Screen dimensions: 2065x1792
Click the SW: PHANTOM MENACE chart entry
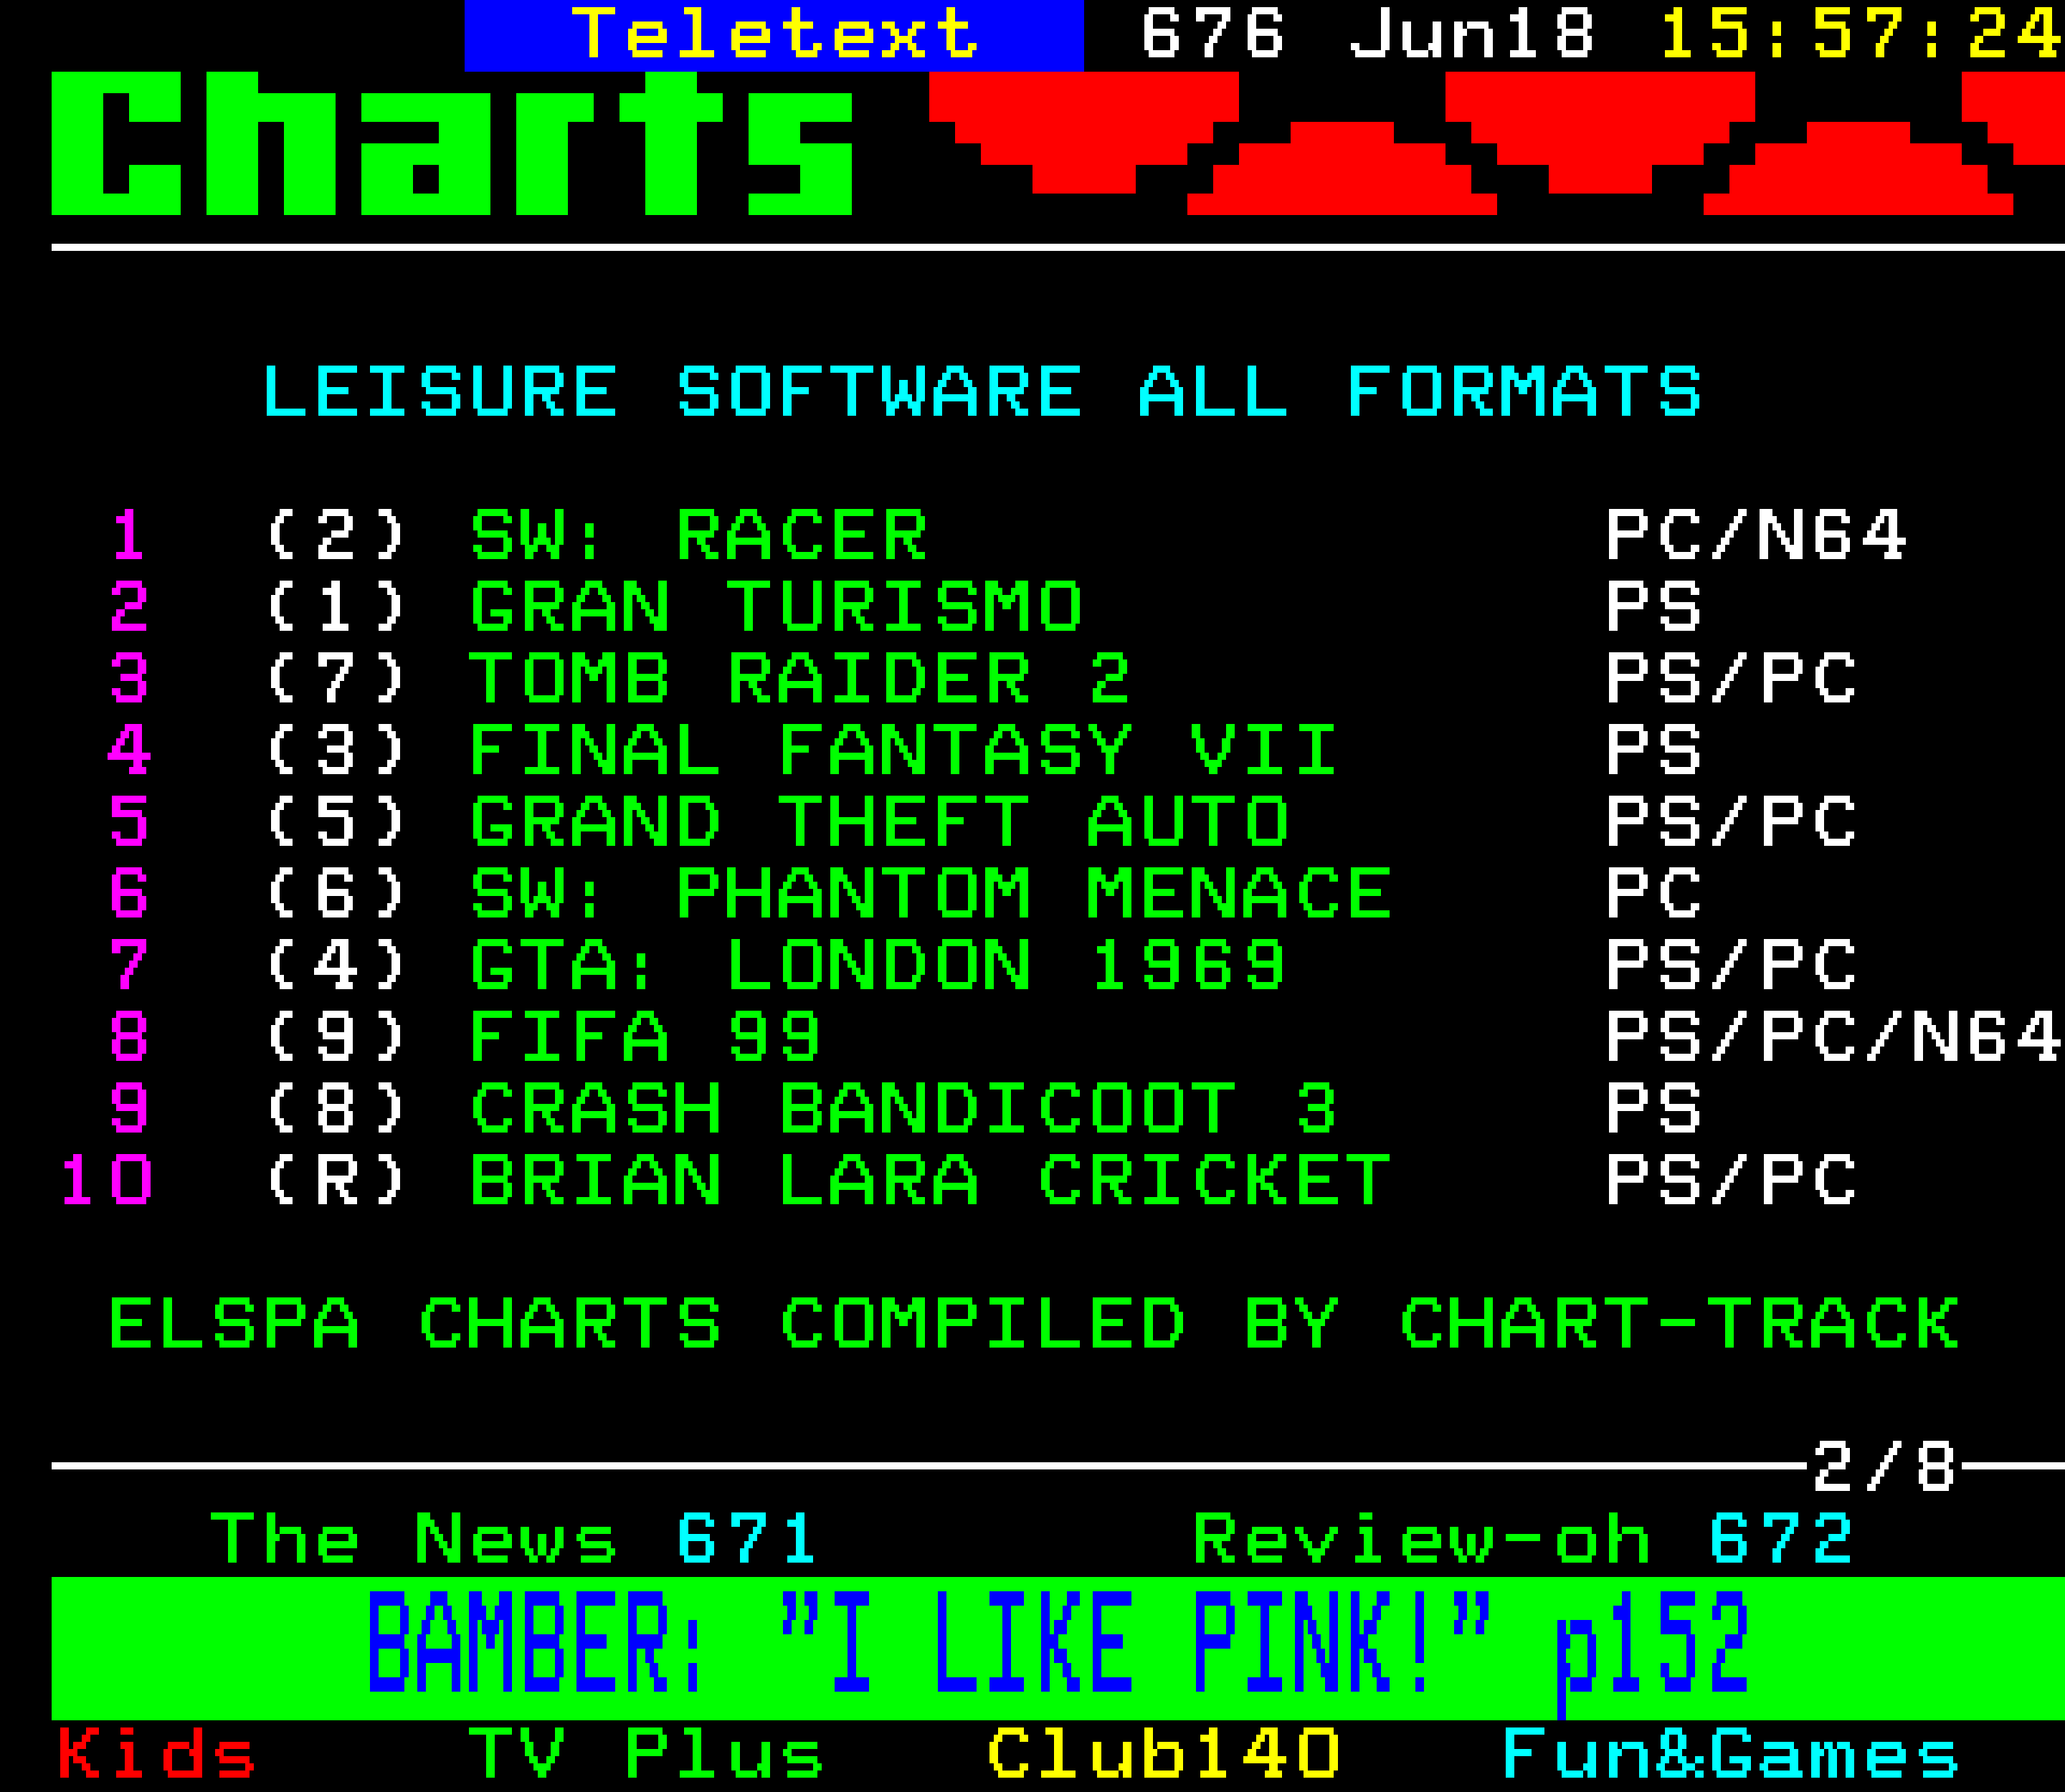[931, 893]
